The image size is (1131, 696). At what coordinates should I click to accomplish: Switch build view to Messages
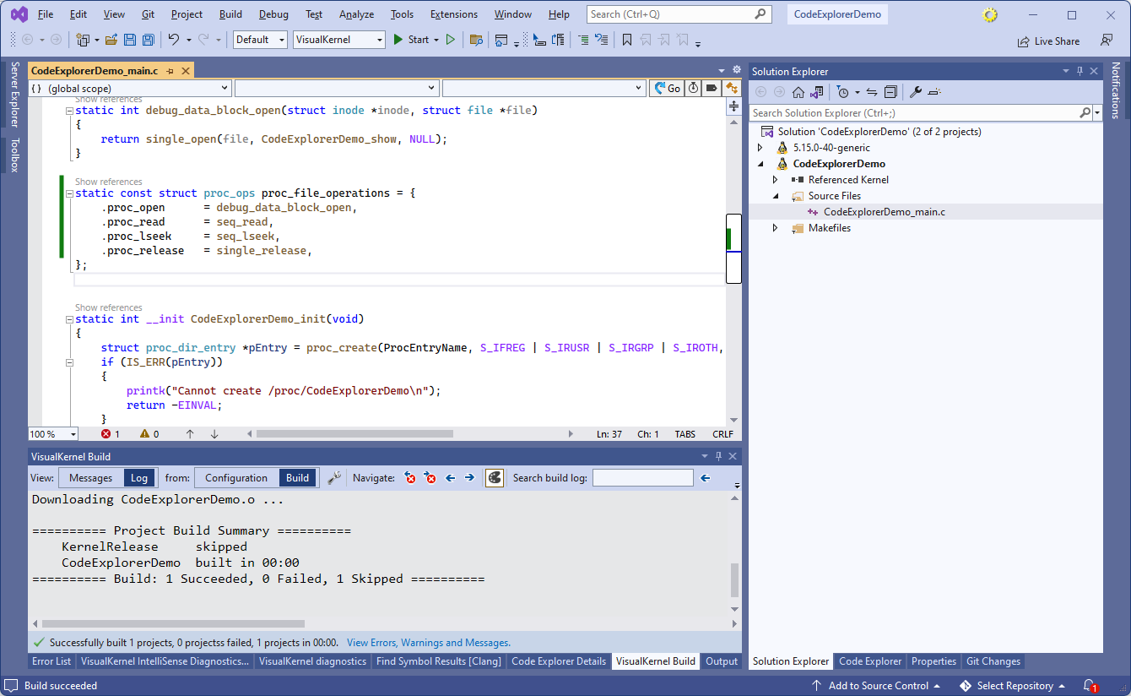(x=90, y=478)
